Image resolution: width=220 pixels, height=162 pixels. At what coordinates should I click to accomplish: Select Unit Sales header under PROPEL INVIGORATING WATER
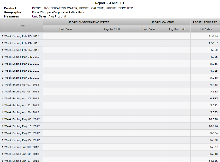click(66, 29)
